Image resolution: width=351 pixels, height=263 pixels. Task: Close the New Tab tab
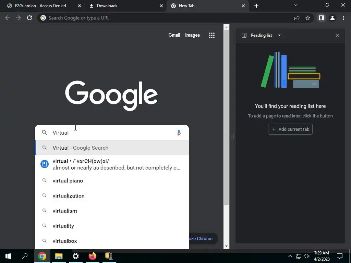tap(243, 6)
